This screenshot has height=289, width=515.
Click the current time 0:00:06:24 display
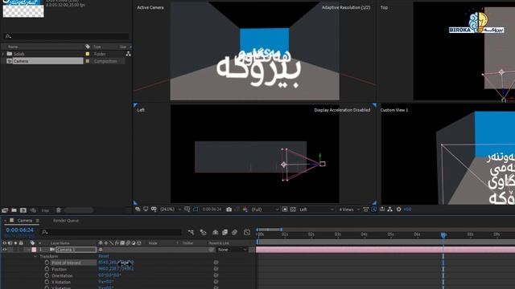tap(19, 230)
